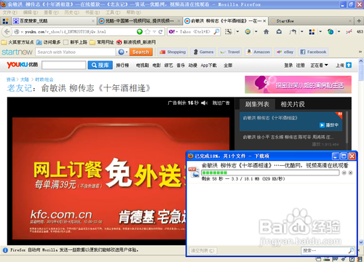The width and height of the screenshot is (364, 262).
Task: Expand the dropdown next to undo icon
Action: pos(302,31)
